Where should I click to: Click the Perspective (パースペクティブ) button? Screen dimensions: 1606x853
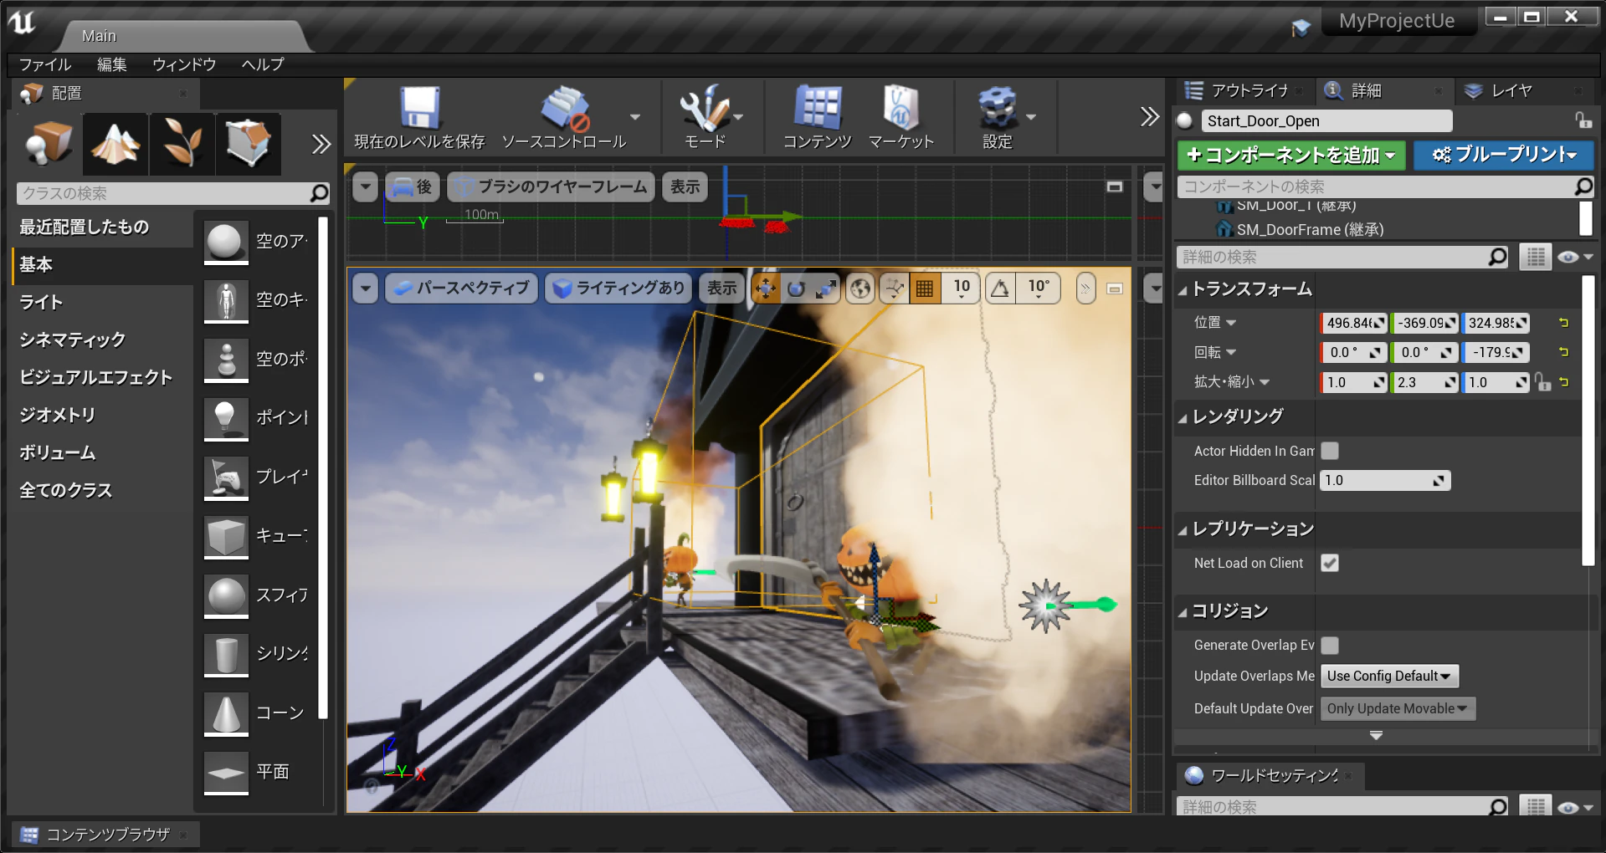461,289
